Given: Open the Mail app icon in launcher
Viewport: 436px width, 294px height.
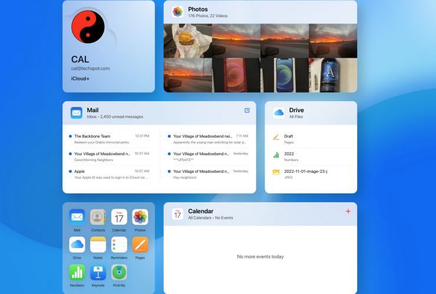Looking at the screenshot, I should click(x=77, y=217).
